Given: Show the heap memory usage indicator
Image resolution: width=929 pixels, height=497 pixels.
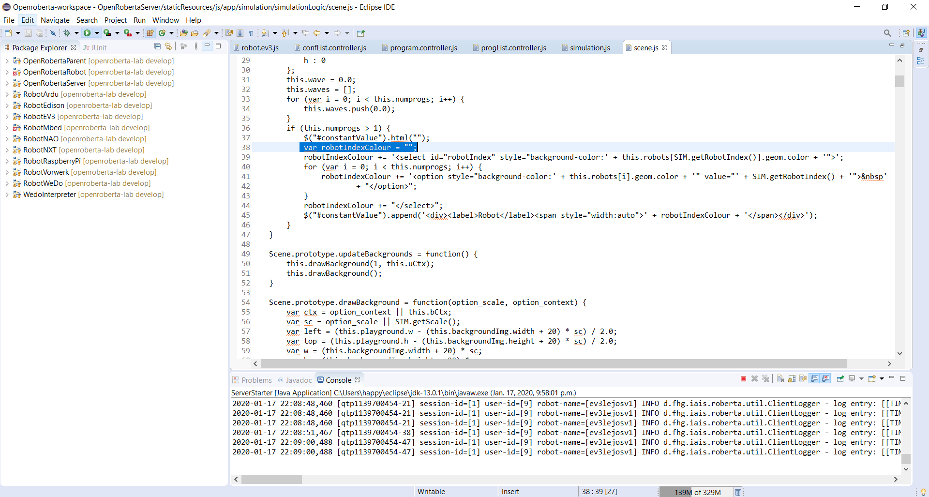Looking at the screenshot, I should 697,492.
